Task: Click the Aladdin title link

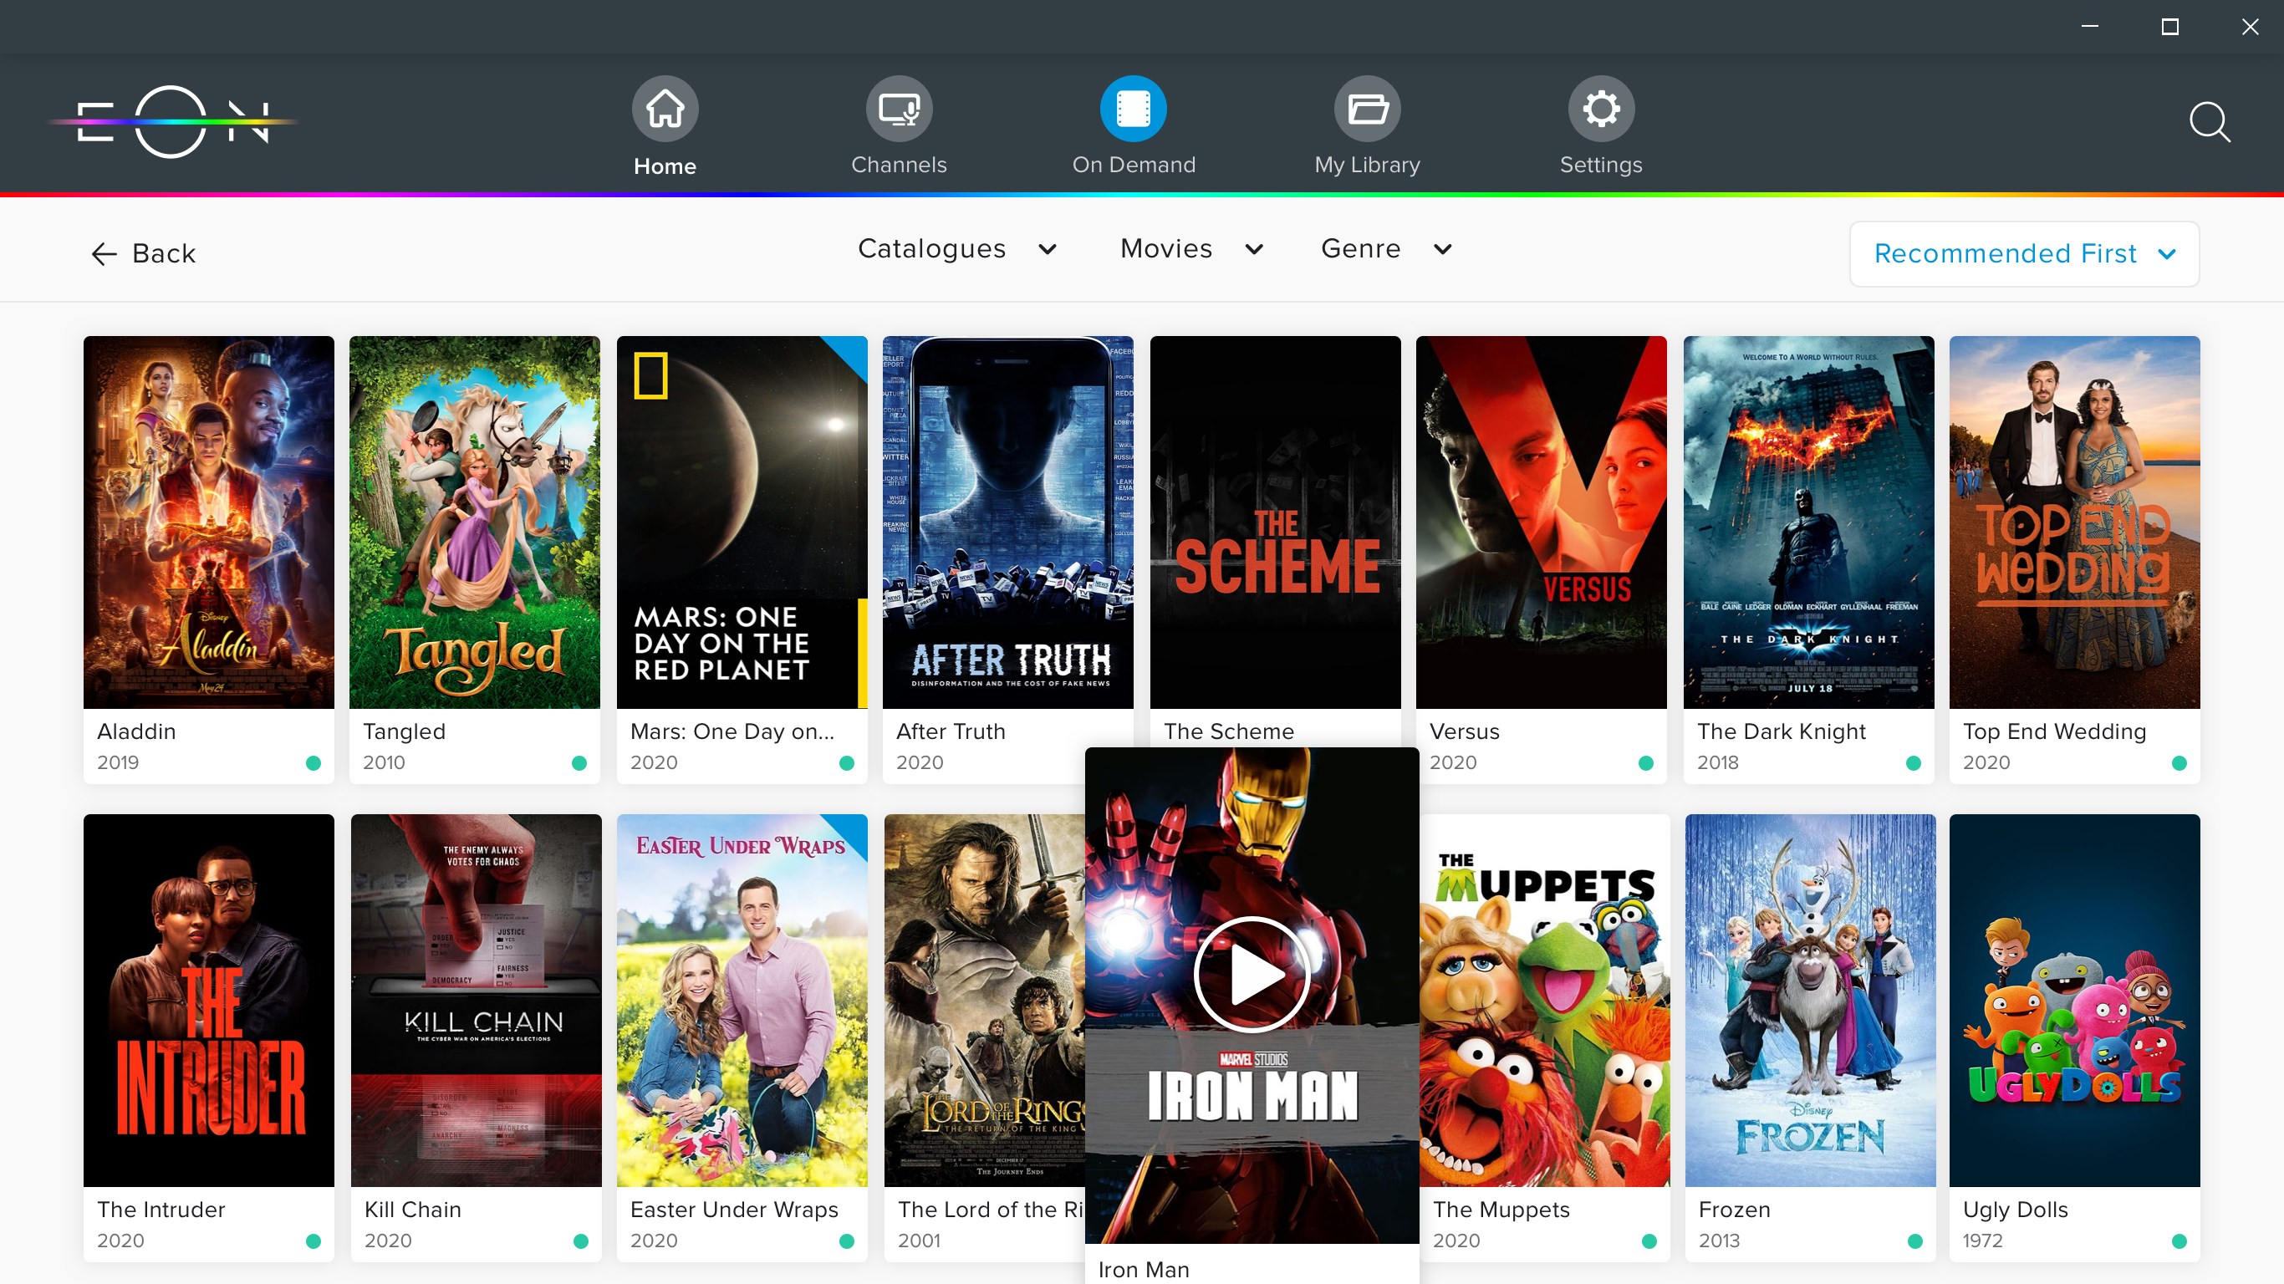Action: [x=136, y=731]
